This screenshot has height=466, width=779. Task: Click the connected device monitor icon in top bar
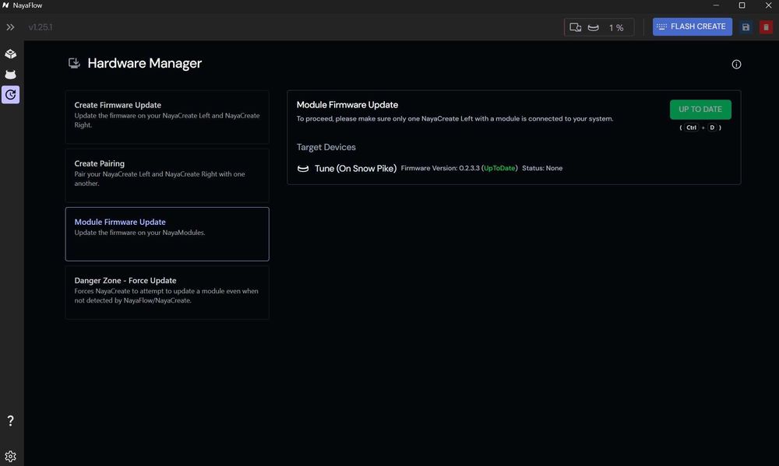click(x=576, y=27)
